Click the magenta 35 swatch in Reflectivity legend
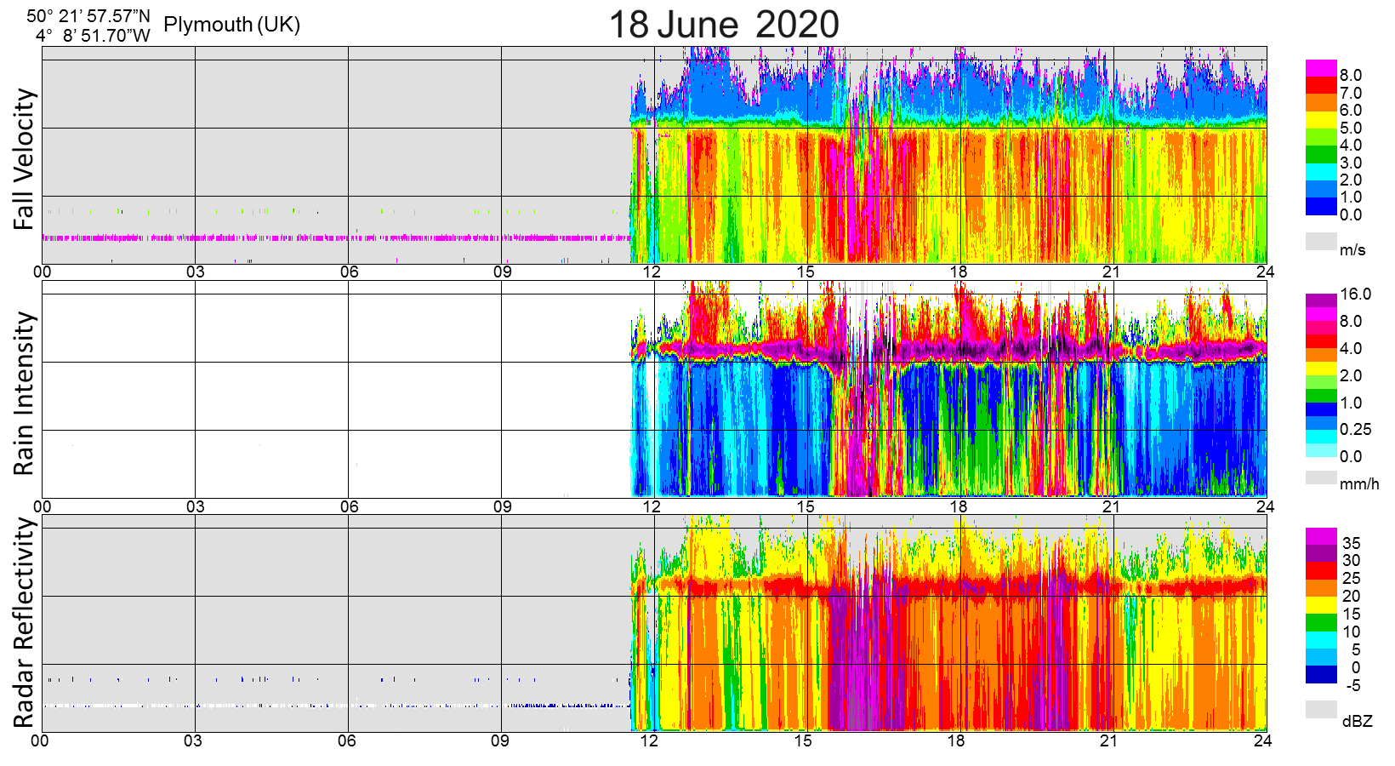Viewport: 1395px width, 766px height. (1321, 536)
